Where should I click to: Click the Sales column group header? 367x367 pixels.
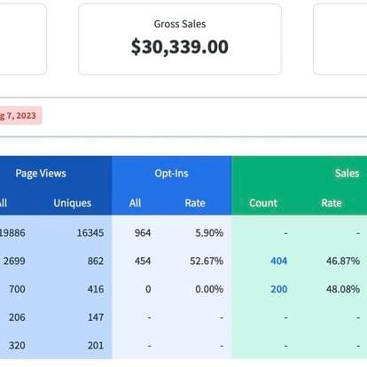(347, 173)
